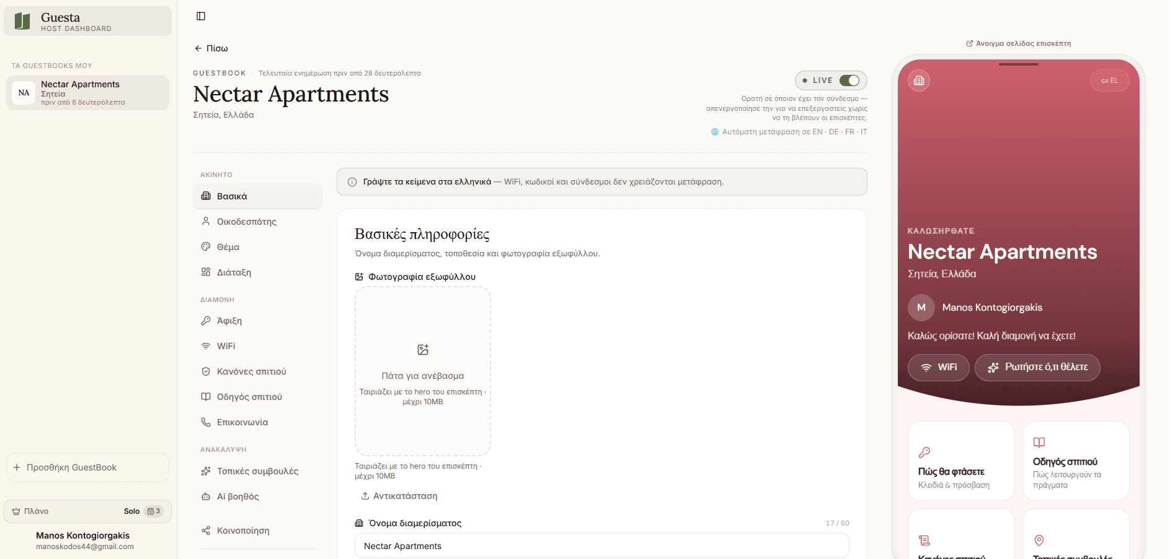This screenshot has height=559, width=1170.
Task: Click the Σητεία, Ελλάδα subtitle text
Action: [224, 115]
